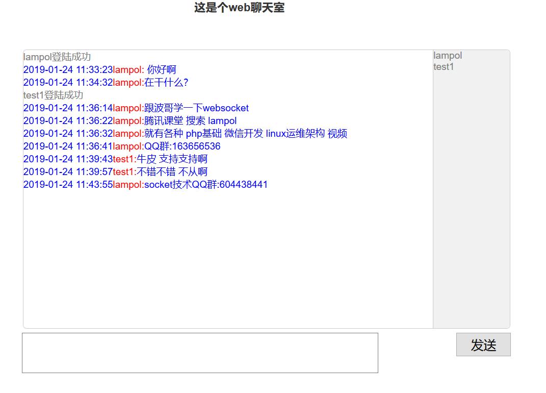
Task: Click the test1登陆成功 system notice
Action: click(53, 95)
